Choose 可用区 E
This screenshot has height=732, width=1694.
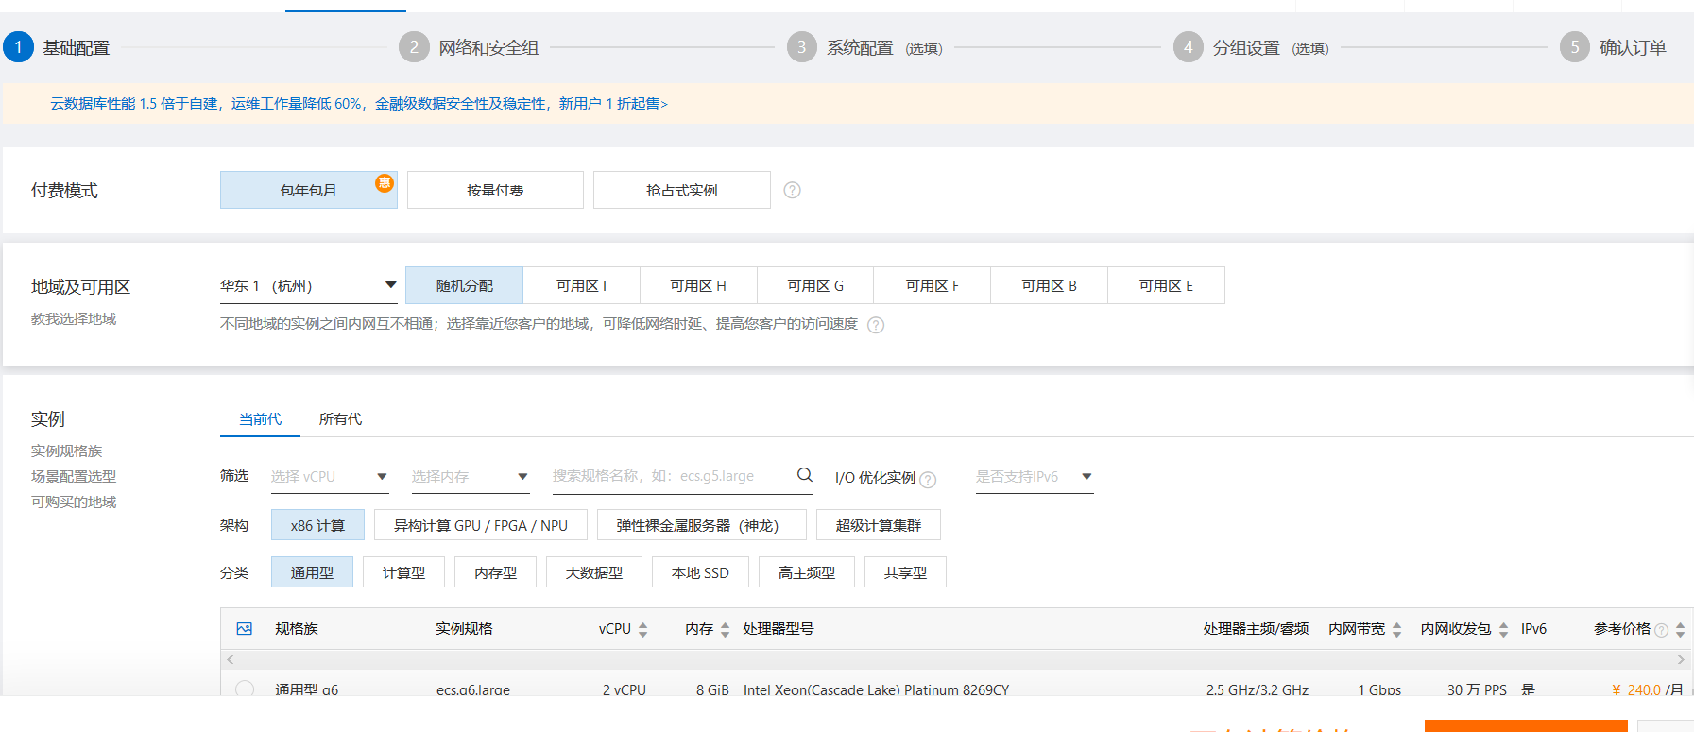[1166, 285]
